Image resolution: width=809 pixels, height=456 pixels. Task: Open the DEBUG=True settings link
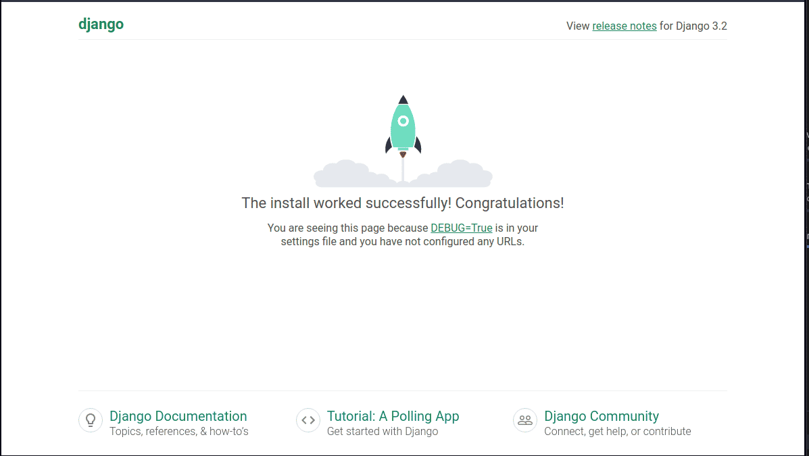point(461,228)
